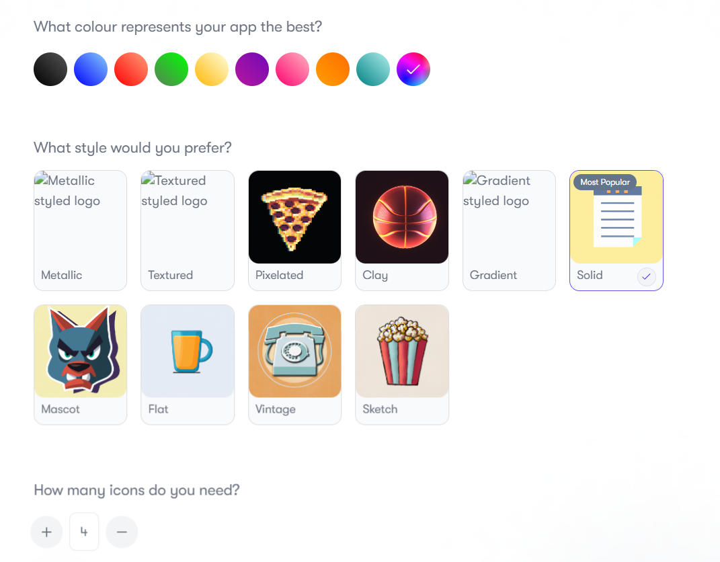The image size is (720, 562).
Task: Select the Textured style option
Action: pos(188,231)
